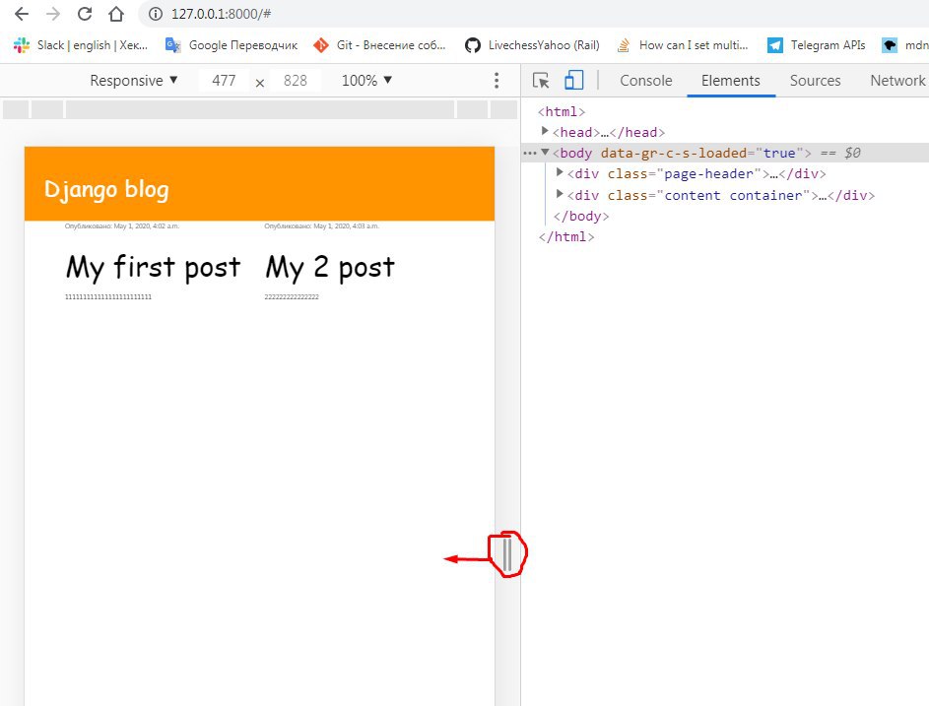The height and width of the screenshot is (706, 929).
Task: Switch to the Network tab
Action: [x=897, y=81]
